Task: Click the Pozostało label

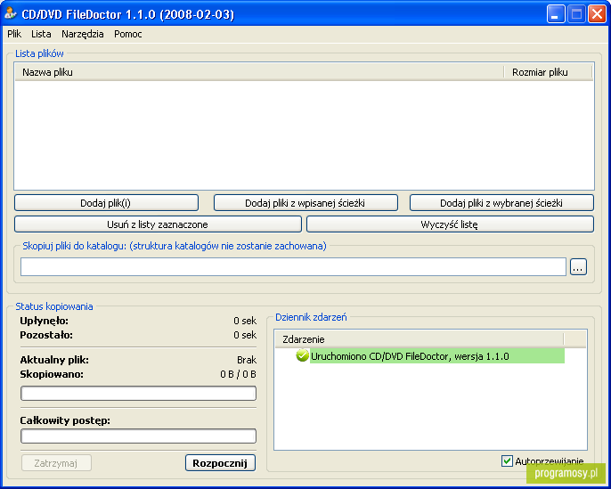Action: (x=46, y=335)
